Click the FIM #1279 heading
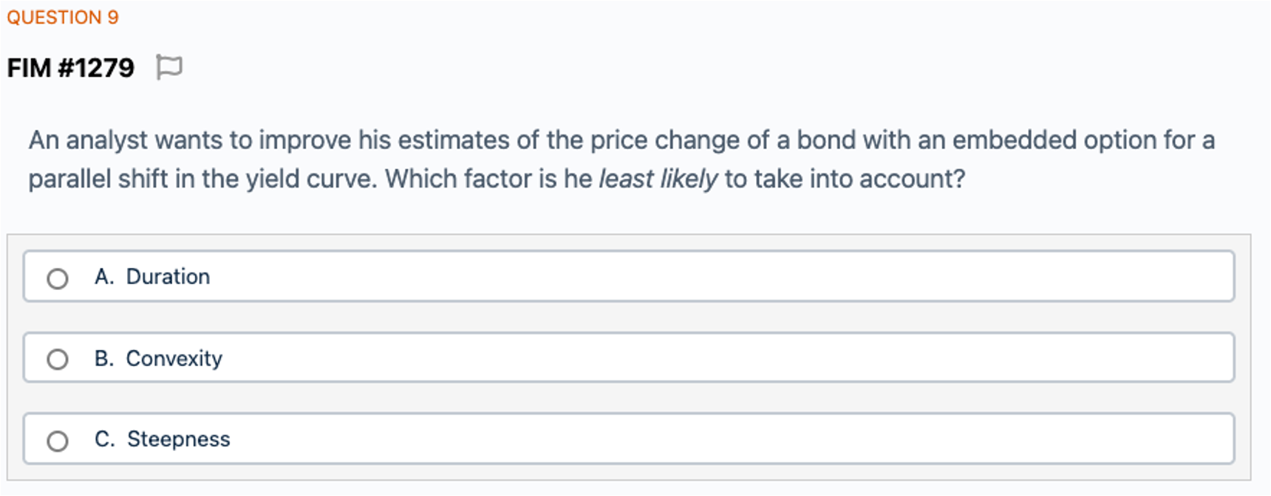1271x496 pixels. point(71,68)
